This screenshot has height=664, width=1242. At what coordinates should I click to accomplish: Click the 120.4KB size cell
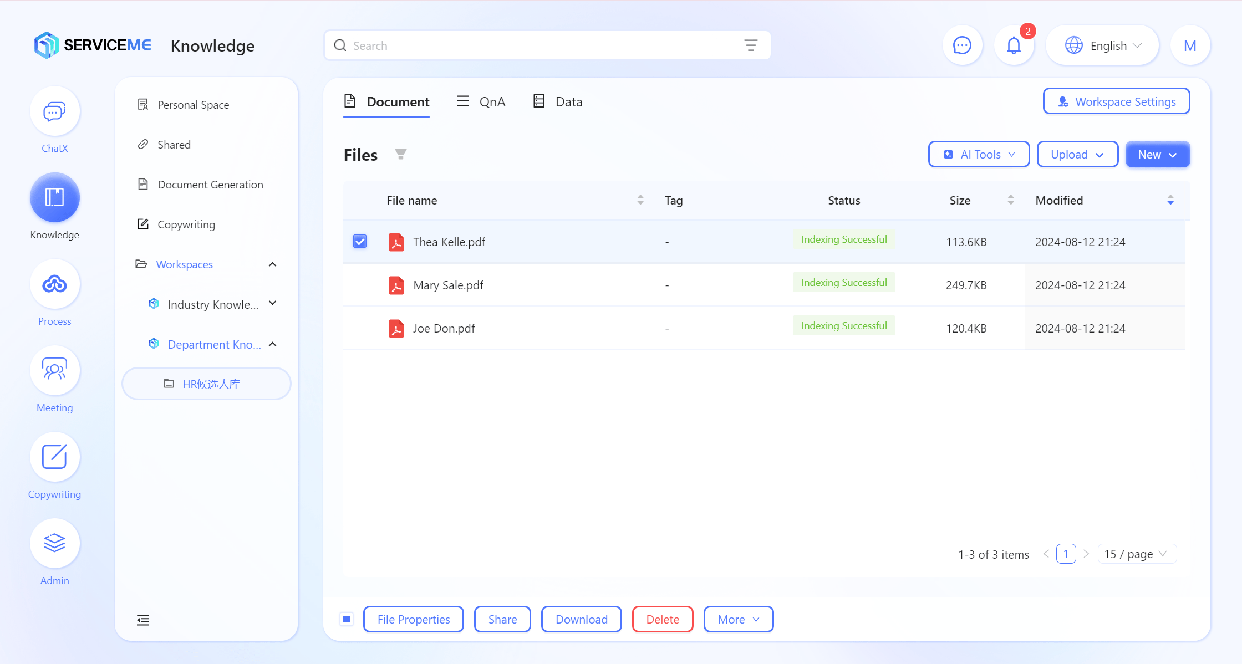pyautogui.click(x=966, y=328)
